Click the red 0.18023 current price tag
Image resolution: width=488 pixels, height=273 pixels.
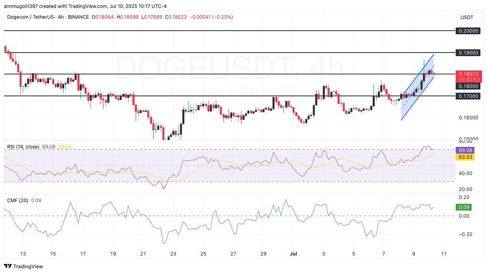coord(468,74)
